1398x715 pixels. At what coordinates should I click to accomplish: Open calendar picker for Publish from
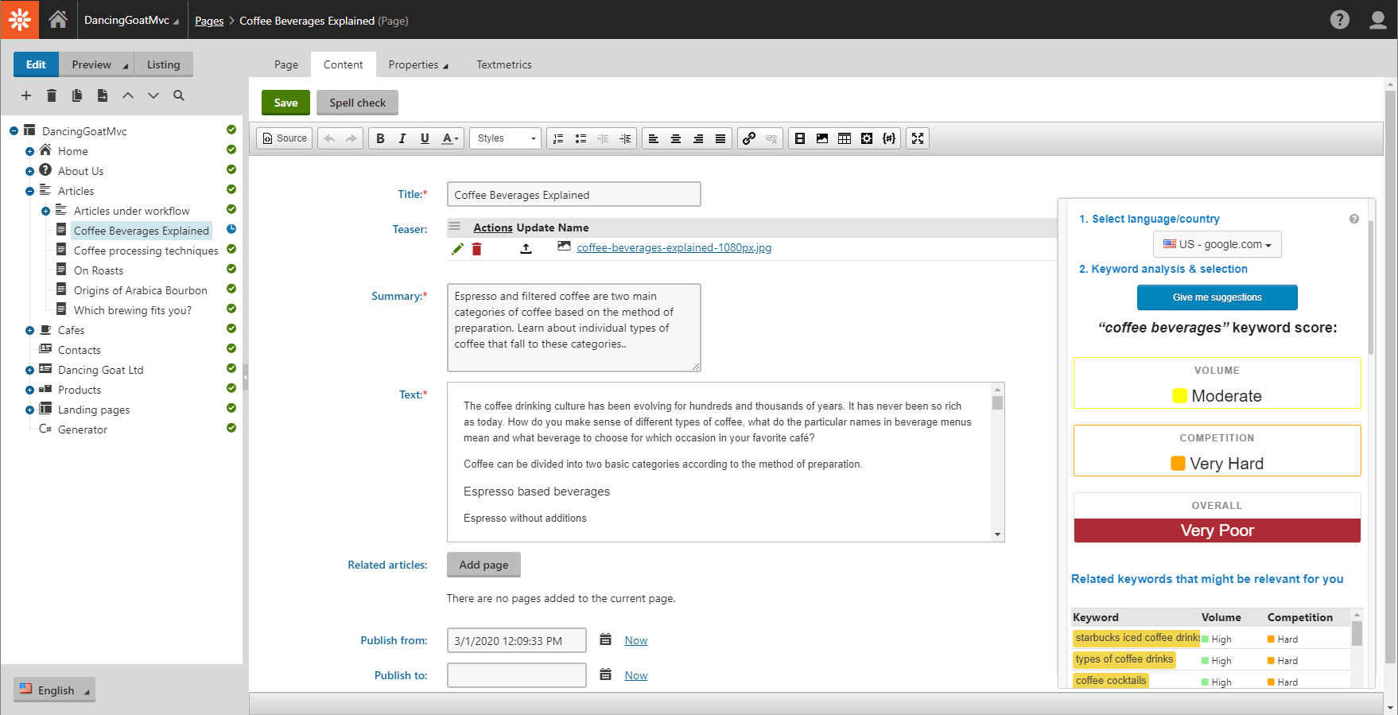coord(605,639)
